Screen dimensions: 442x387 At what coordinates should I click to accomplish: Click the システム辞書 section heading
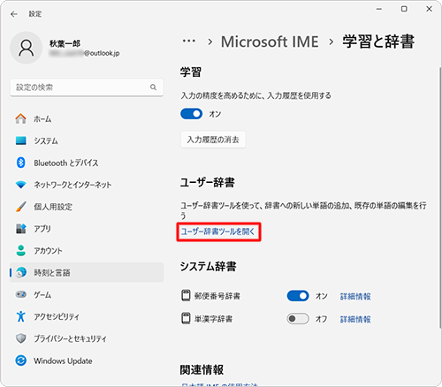[x=209, y=267]
